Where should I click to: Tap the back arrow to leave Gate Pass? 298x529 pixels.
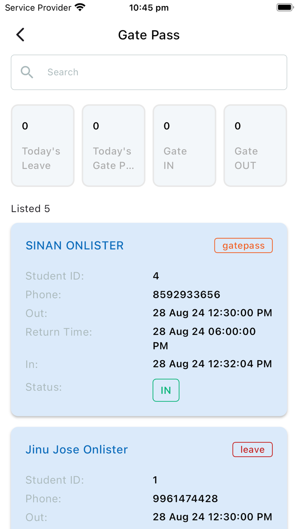(20, 35)
